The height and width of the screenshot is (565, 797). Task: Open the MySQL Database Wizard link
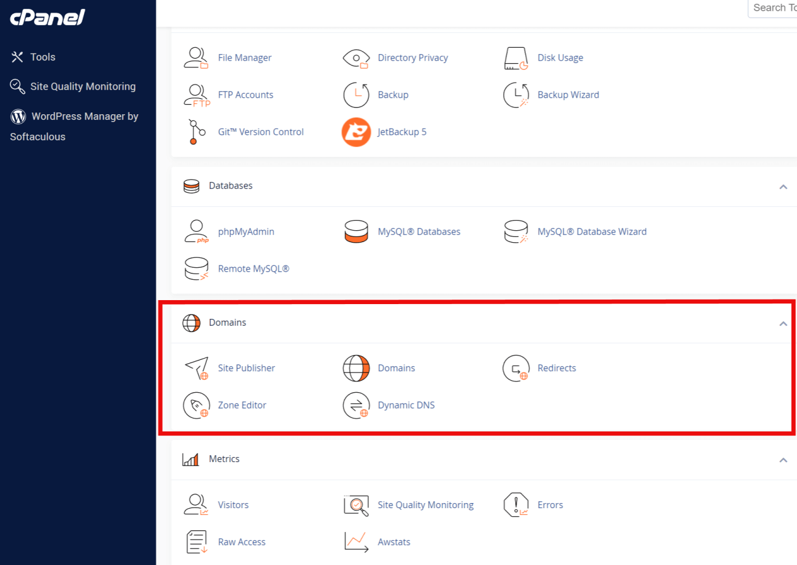pyautogui.click(x=592, y=232)
